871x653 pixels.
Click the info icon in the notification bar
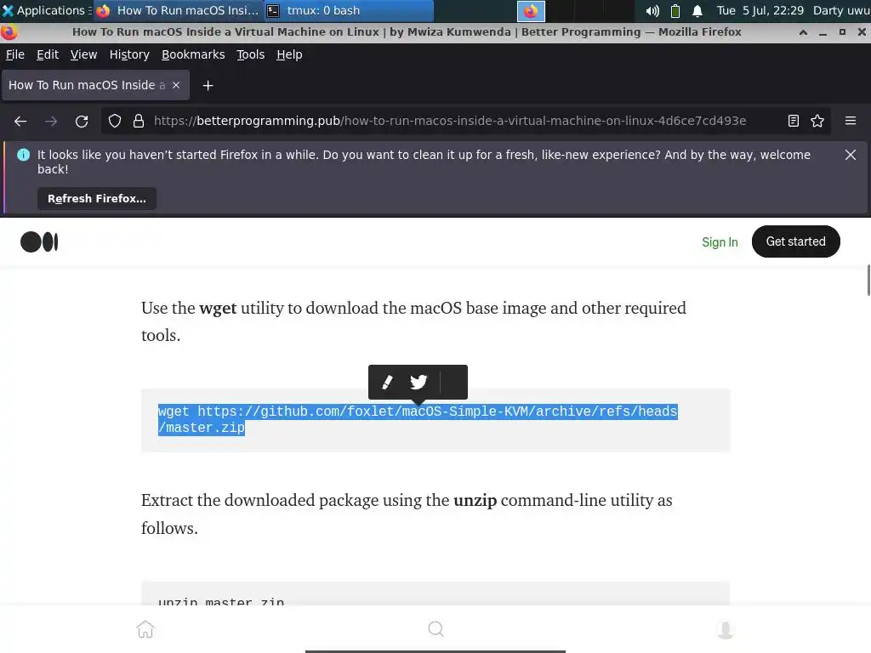(x=23, y=155)
